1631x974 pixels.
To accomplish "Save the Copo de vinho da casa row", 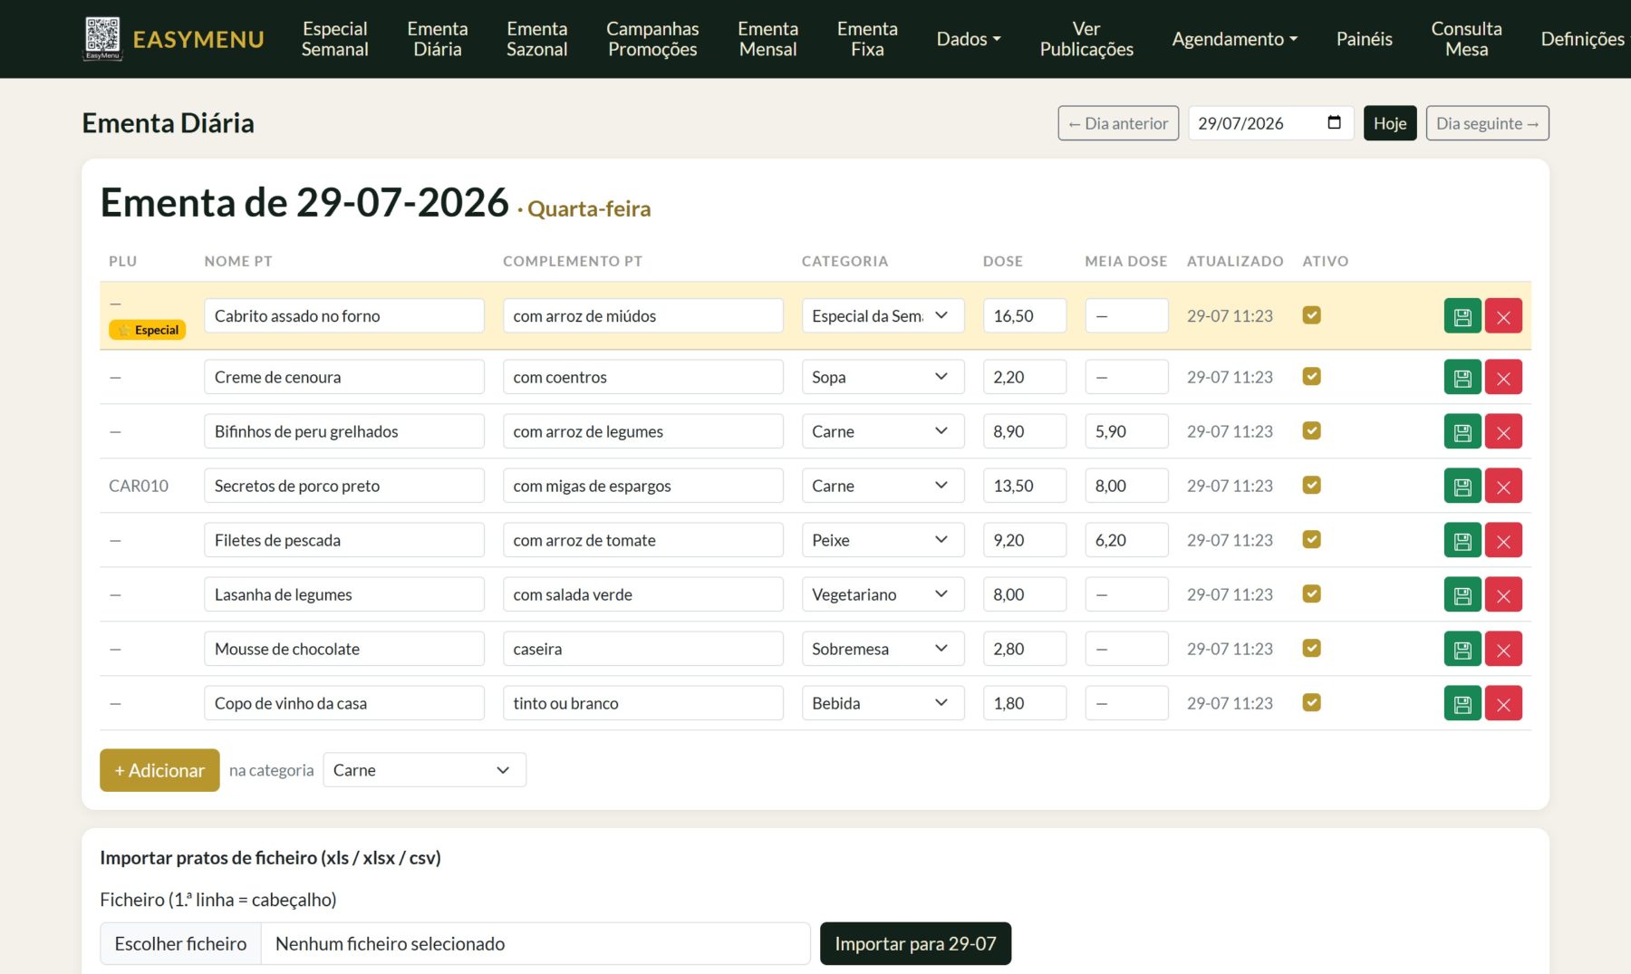I will 1462,703.
